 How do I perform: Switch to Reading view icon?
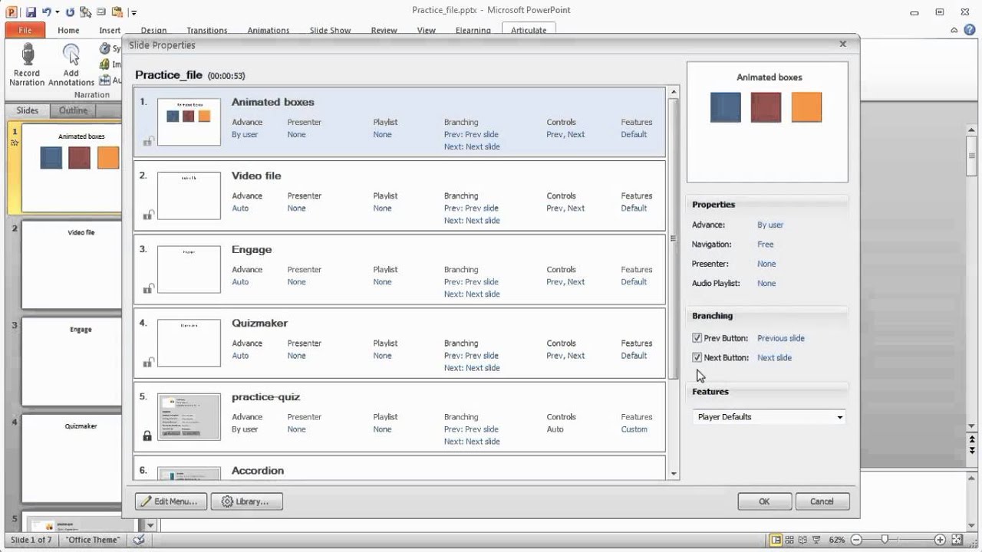click(x=803, y=540)
